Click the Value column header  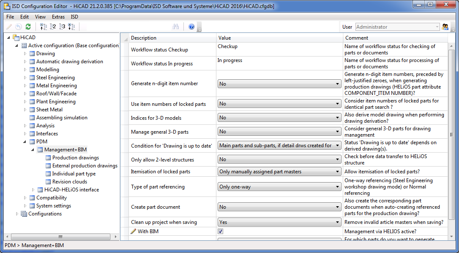tap(279, 38)
